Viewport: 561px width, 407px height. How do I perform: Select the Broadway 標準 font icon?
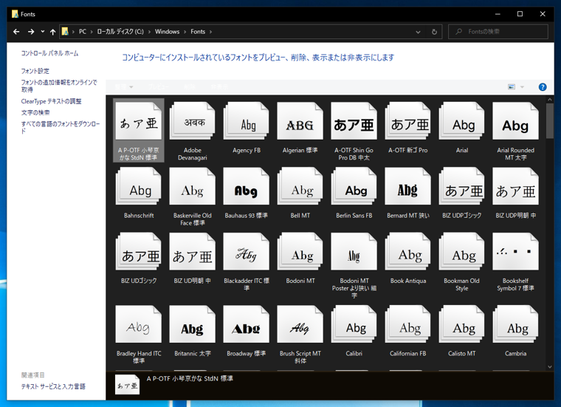coord(246,324)
